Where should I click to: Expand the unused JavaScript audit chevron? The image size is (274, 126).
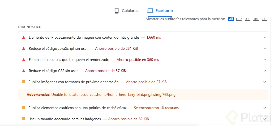pyautogui.click(x=264, y=49)
